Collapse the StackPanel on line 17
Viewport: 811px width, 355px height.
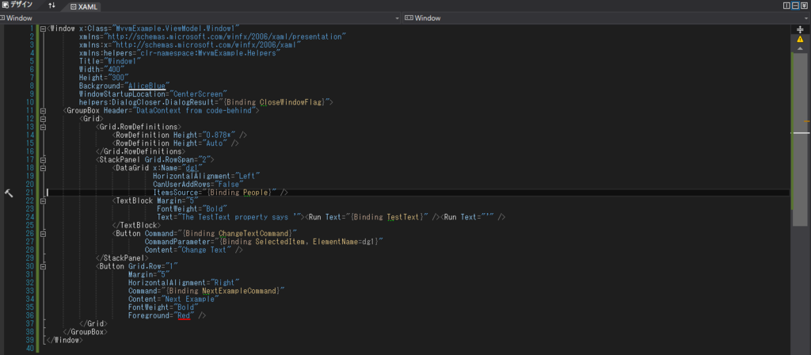(x=43, y=159)
